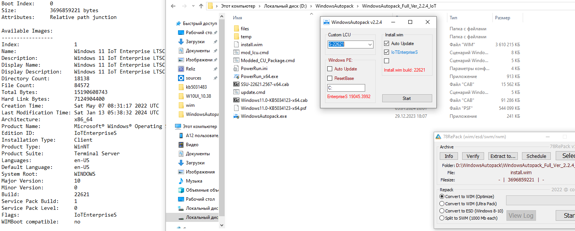Open the Custom LCU combo box dropdown
This screenshot has height=231, width=575.
pos(370,45)
